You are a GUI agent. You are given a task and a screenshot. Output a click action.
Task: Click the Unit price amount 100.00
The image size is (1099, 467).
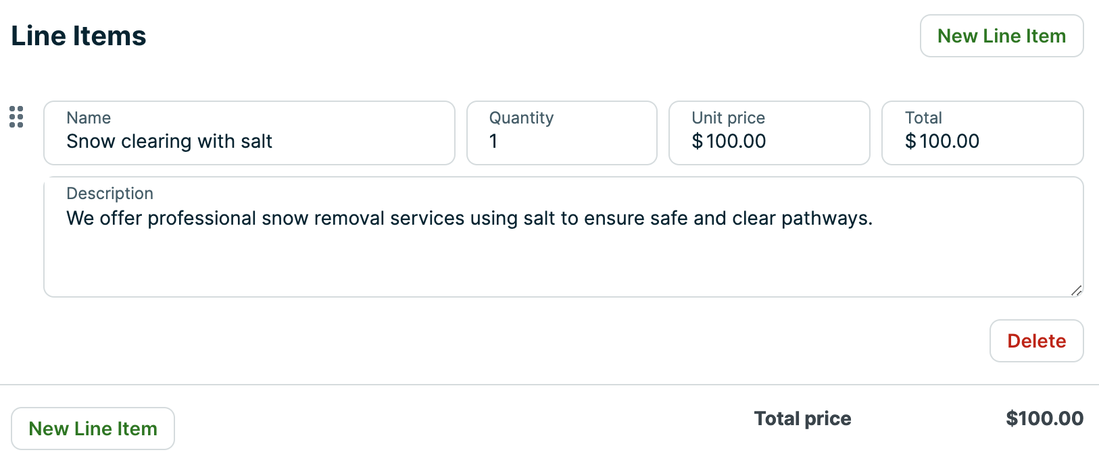pos(736,141)
